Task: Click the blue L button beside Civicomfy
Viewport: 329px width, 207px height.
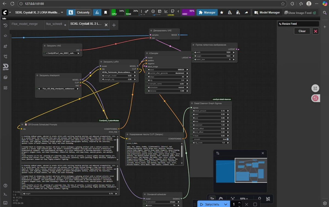Action: click(x=71, y=12)
